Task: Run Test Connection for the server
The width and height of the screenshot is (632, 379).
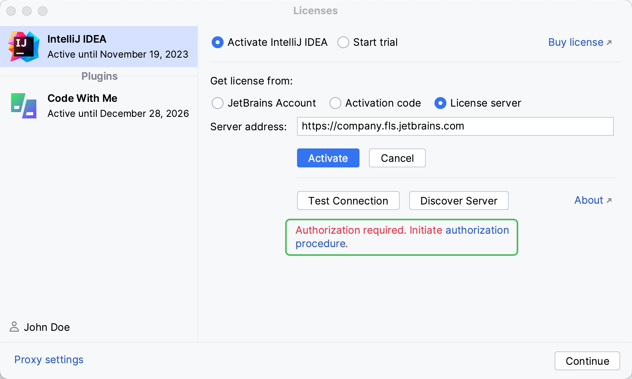Action: coord(348,201)
